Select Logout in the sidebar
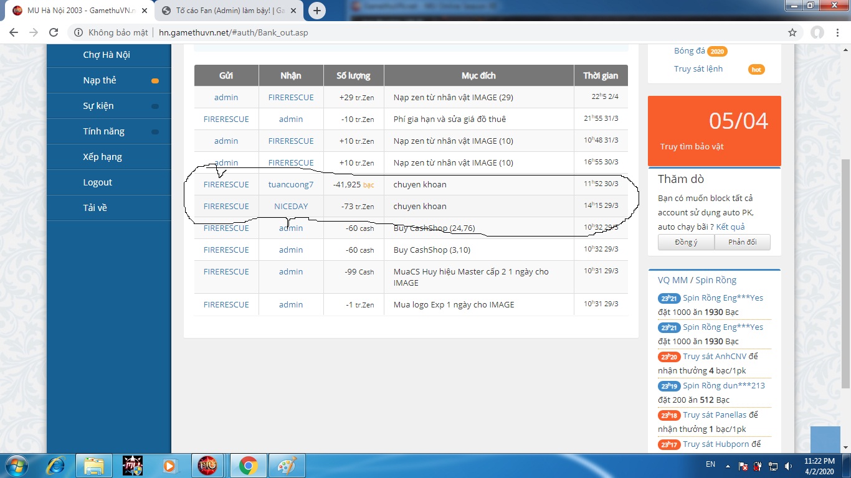Screen dimensions: 851x478 98,182
